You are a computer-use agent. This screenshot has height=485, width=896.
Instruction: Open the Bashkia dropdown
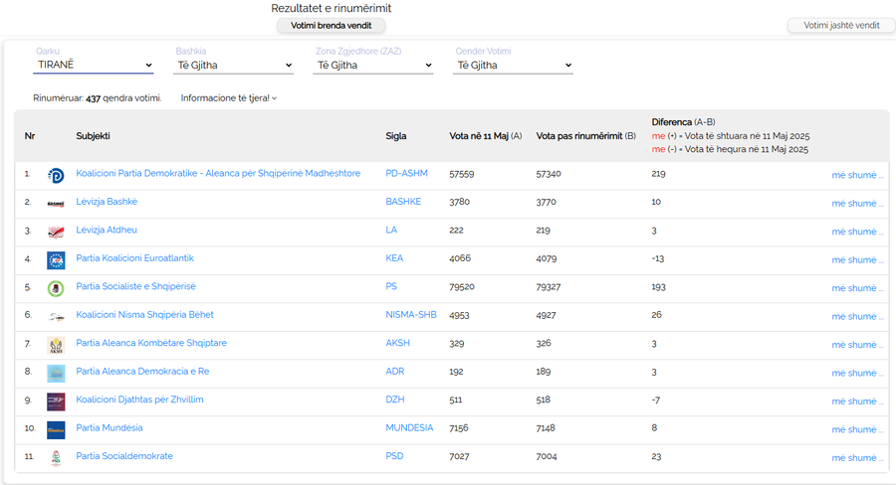point(233,65)
